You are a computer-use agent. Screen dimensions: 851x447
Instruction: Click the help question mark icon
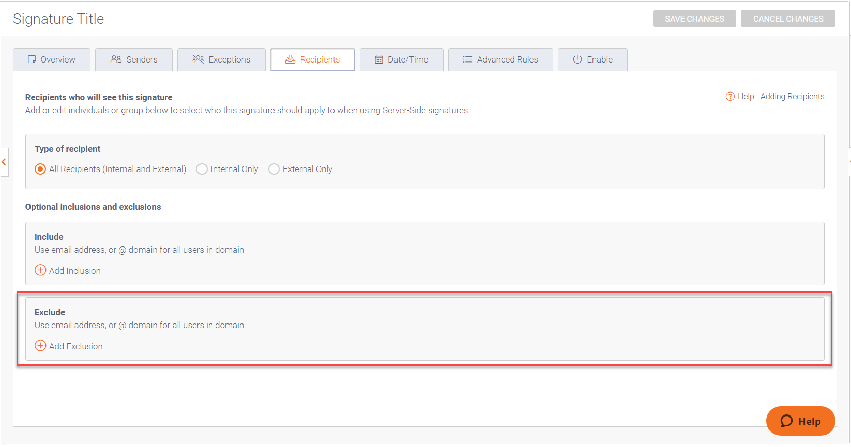(x=730, y=97)
